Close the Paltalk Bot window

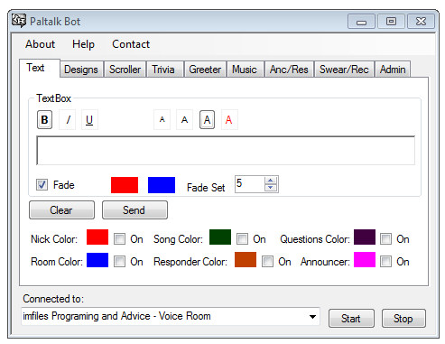click(x=421, y=22)
